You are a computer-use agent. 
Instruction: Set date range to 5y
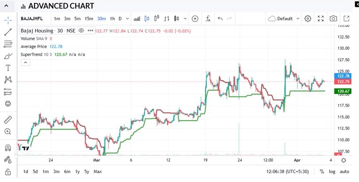[86, 172]
